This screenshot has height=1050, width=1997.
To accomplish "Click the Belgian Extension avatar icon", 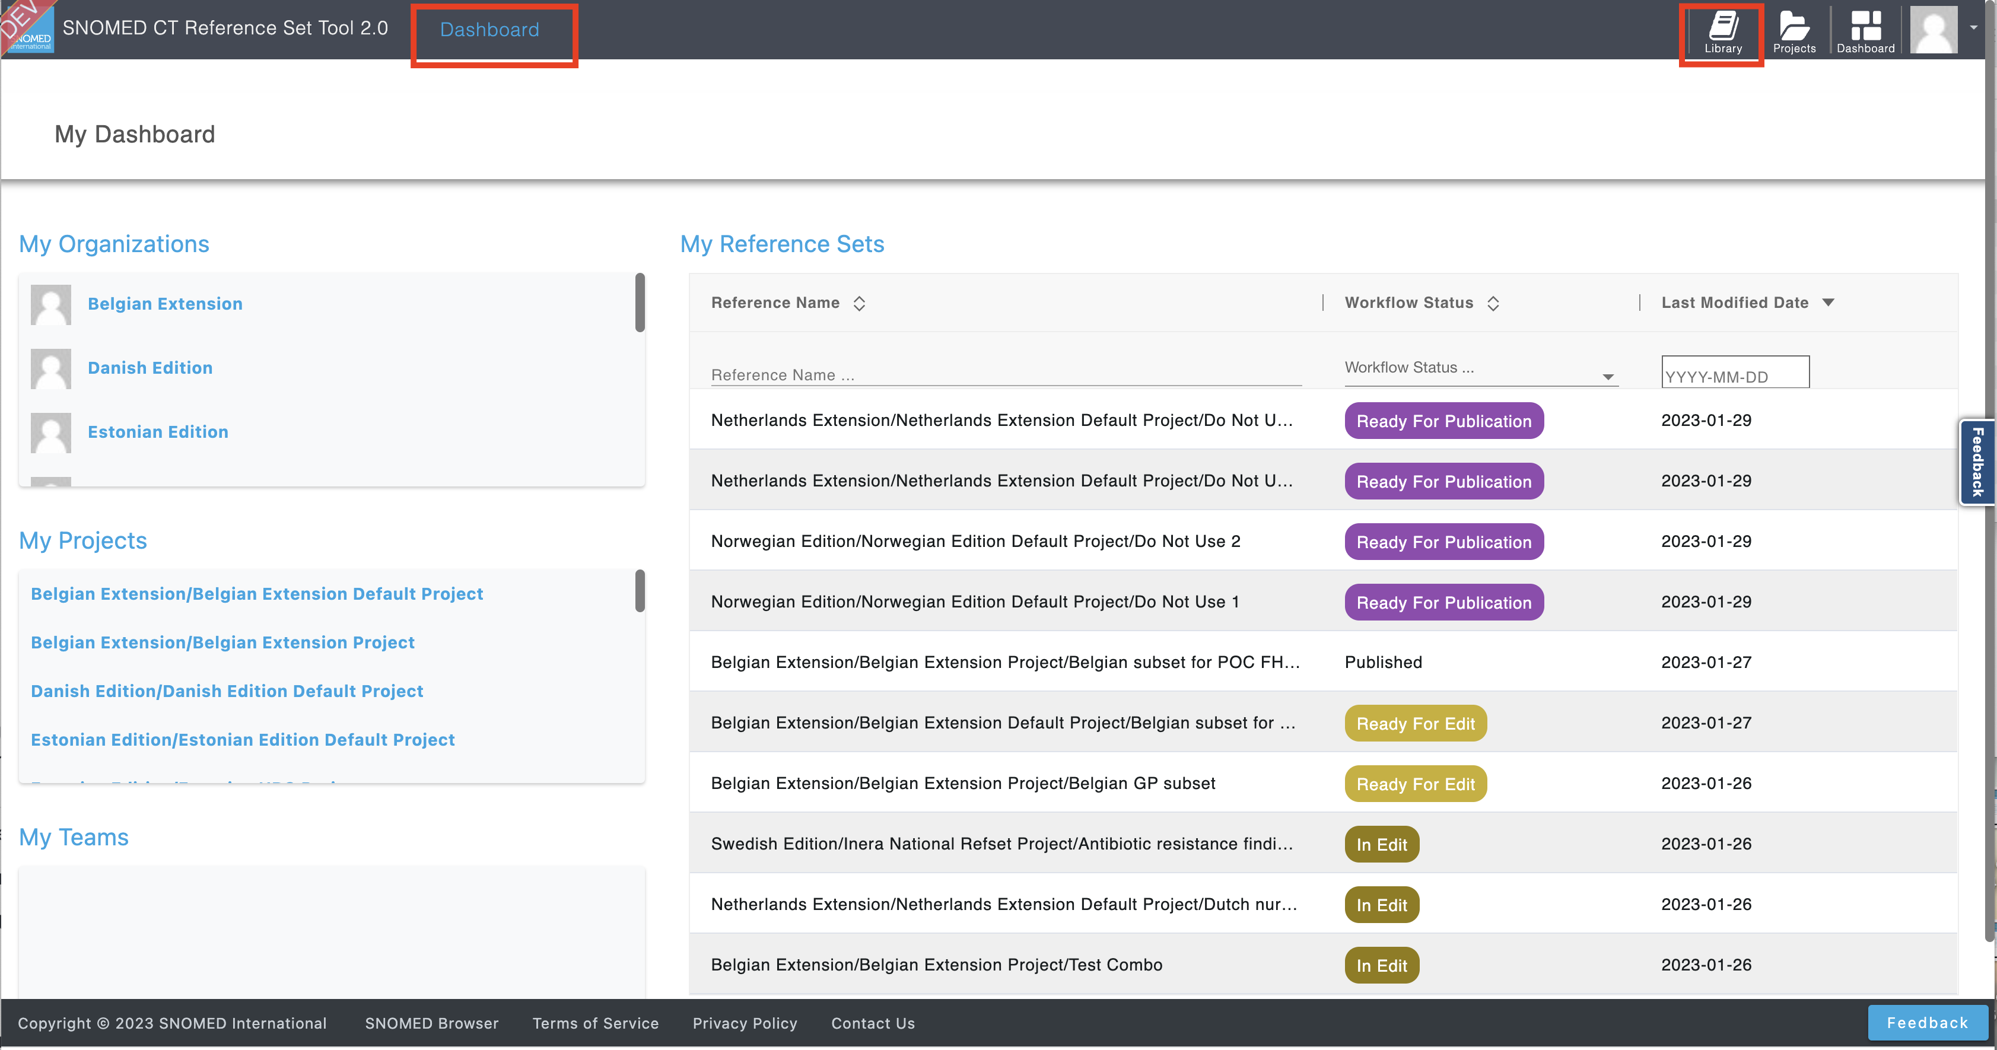I will [x=50, y=304].
